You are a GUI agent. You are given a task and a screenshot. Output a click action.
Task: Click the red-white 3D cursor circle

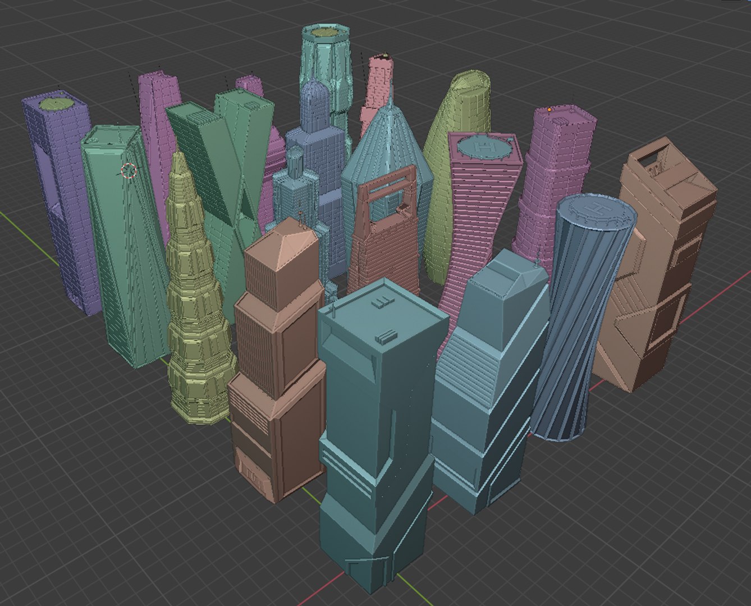pos(129,171)
